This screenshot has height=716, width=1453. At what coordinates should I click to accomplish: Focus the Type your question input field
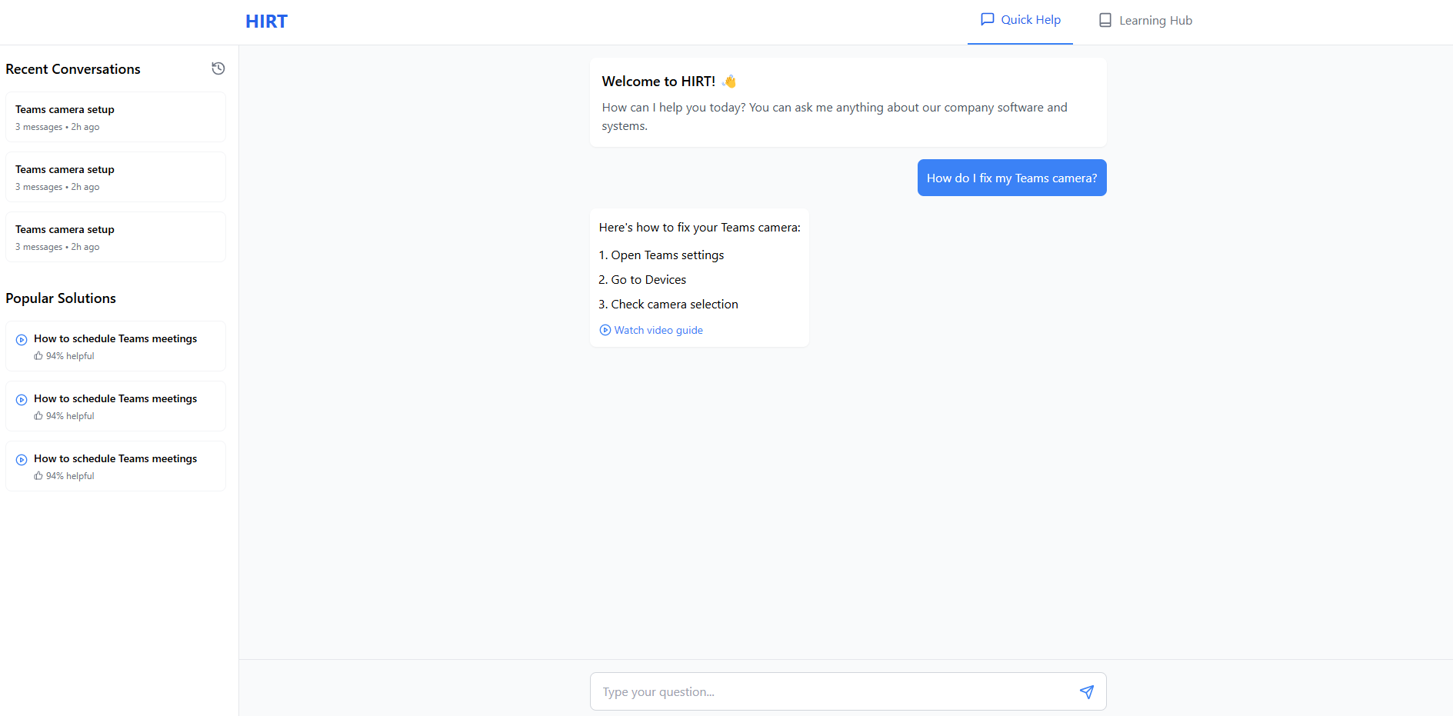835,691
